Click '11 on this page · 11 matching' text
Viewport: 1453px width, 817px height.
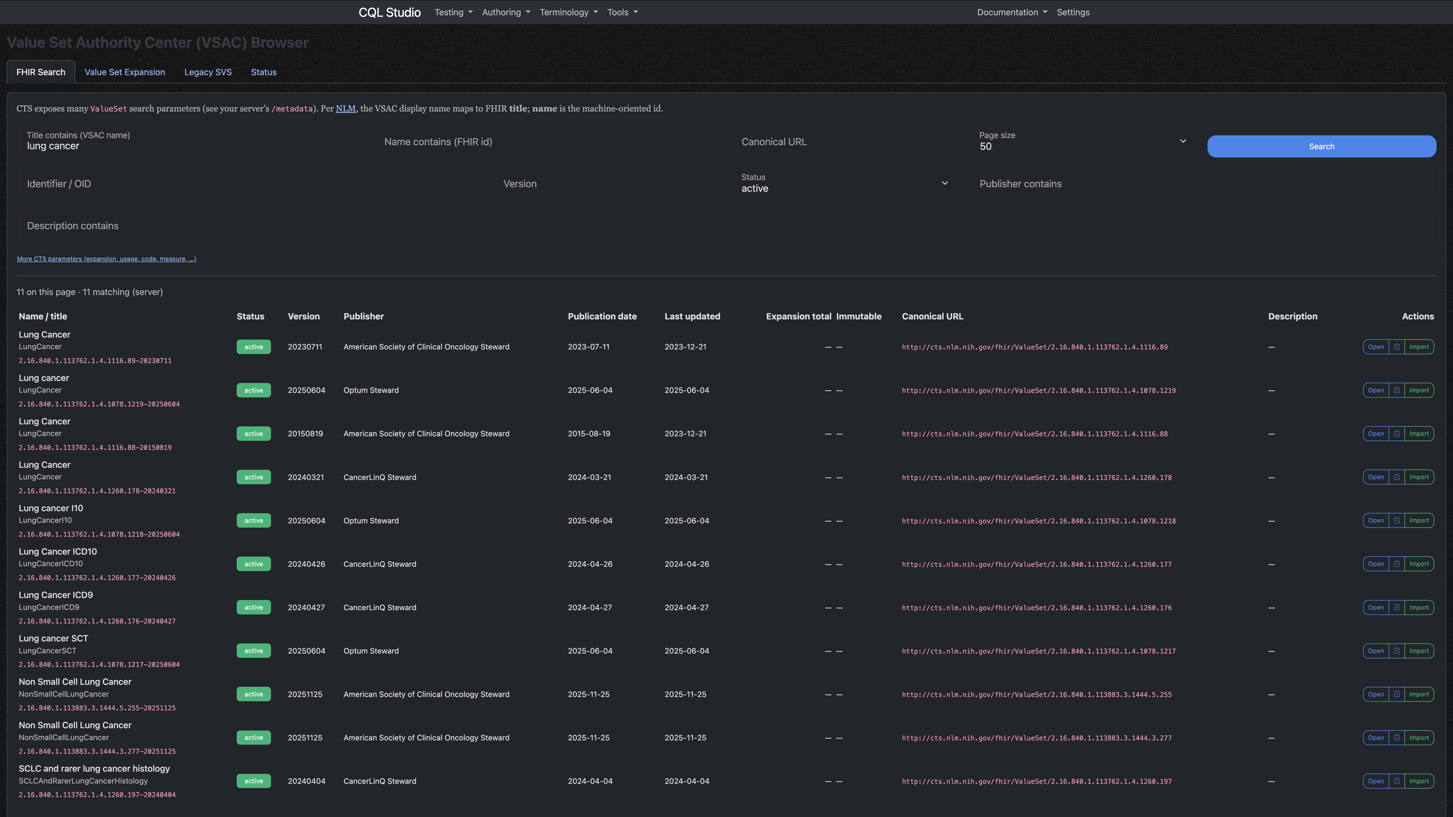[x=90, y=292]
